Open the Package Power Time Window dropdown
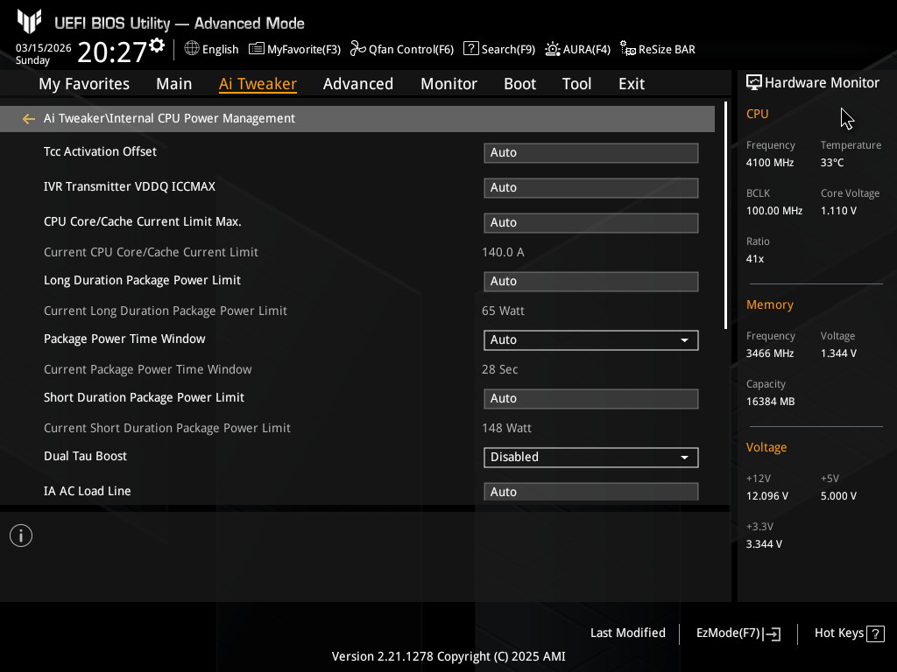The width and height of the screenshot is (897, 672). pos(591,340)
